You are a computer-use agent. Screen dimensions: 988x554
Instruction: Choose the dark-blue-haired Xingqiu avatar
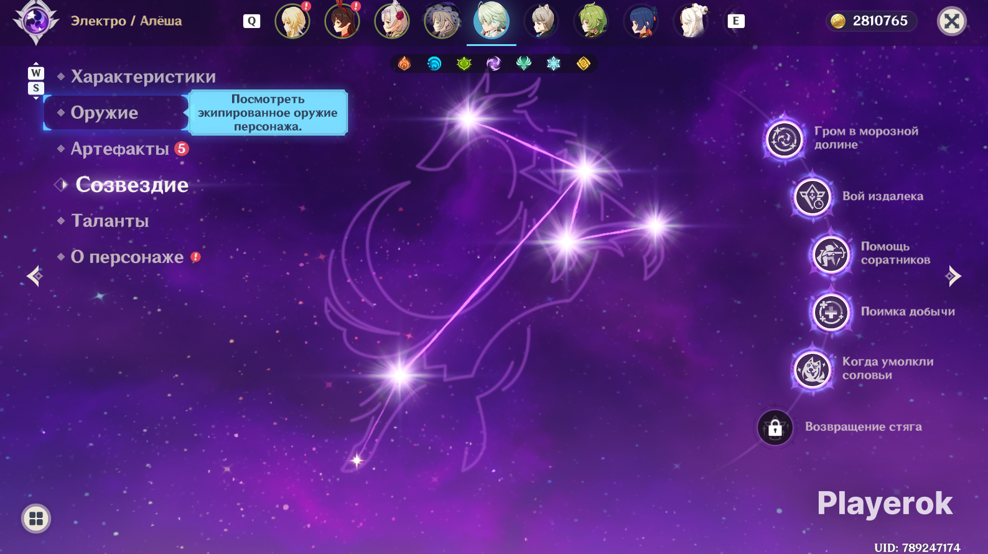point(641,21)
